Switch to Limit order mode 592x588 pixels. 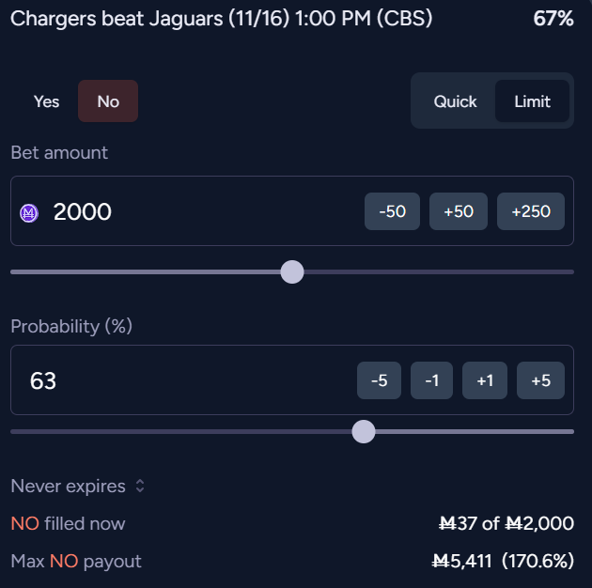click(532, 101)
